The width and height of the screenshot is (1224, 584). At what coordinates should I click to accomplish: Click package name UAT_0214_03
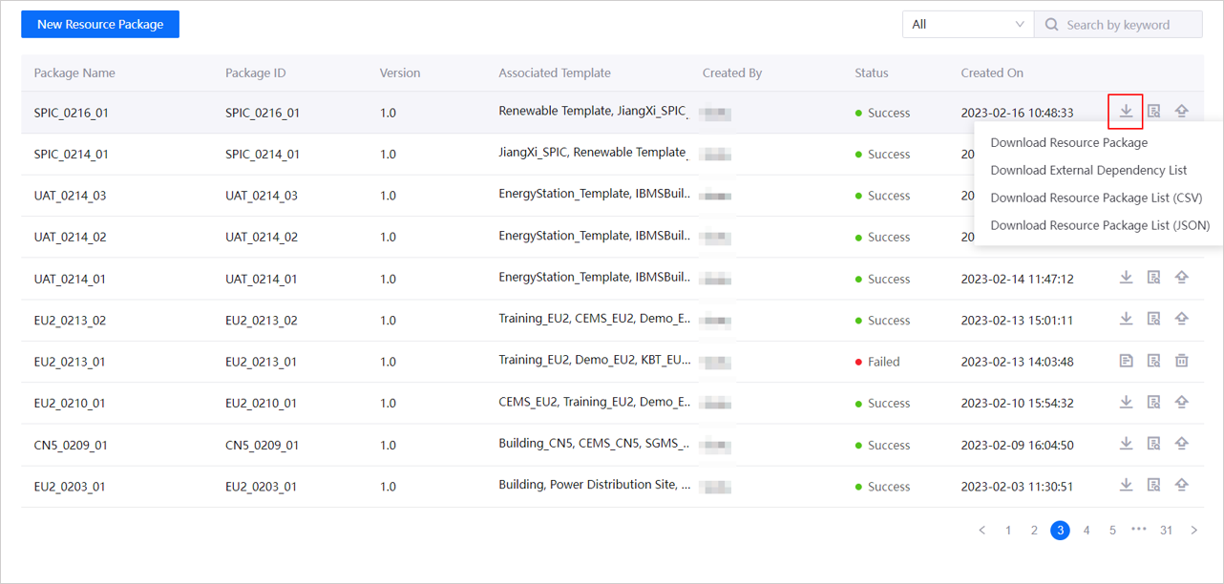pos(70,196)
